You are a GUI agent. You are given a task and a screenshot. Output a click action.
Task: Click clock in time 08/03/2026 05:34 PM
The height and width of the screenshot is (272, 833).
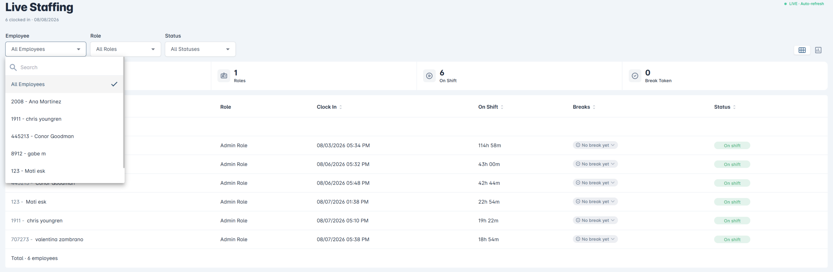[x=343, y=146]
